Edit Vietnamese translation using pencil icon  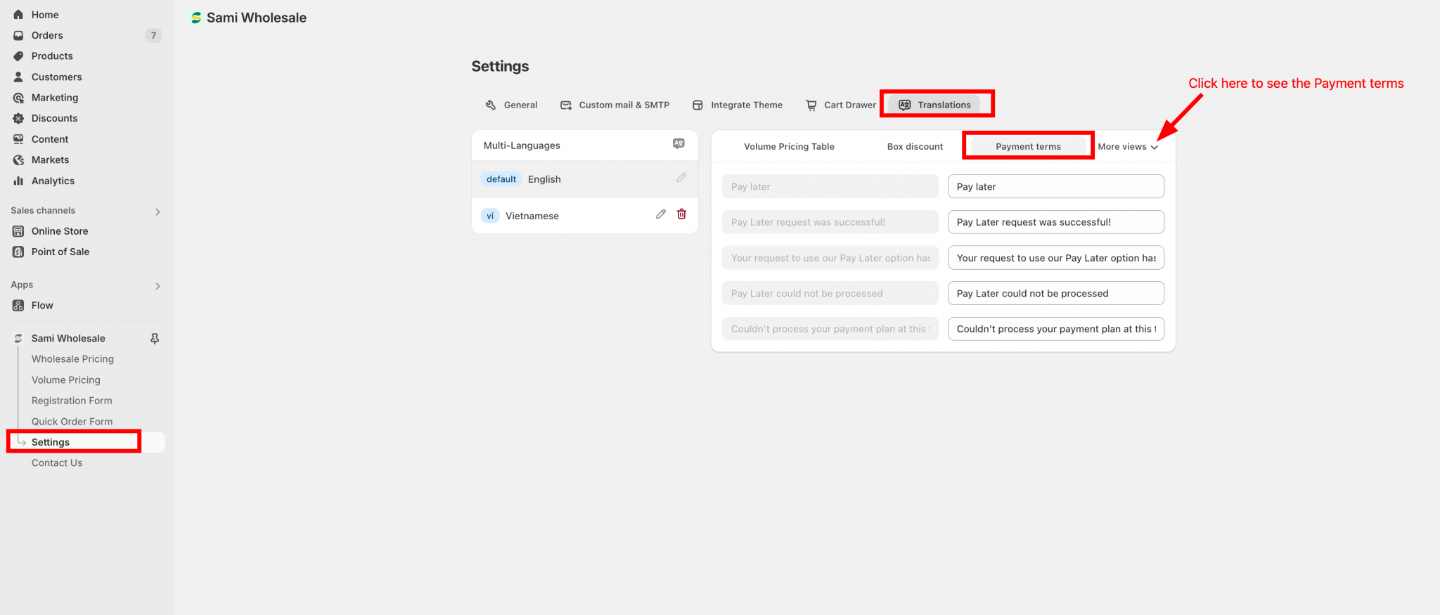660,214
